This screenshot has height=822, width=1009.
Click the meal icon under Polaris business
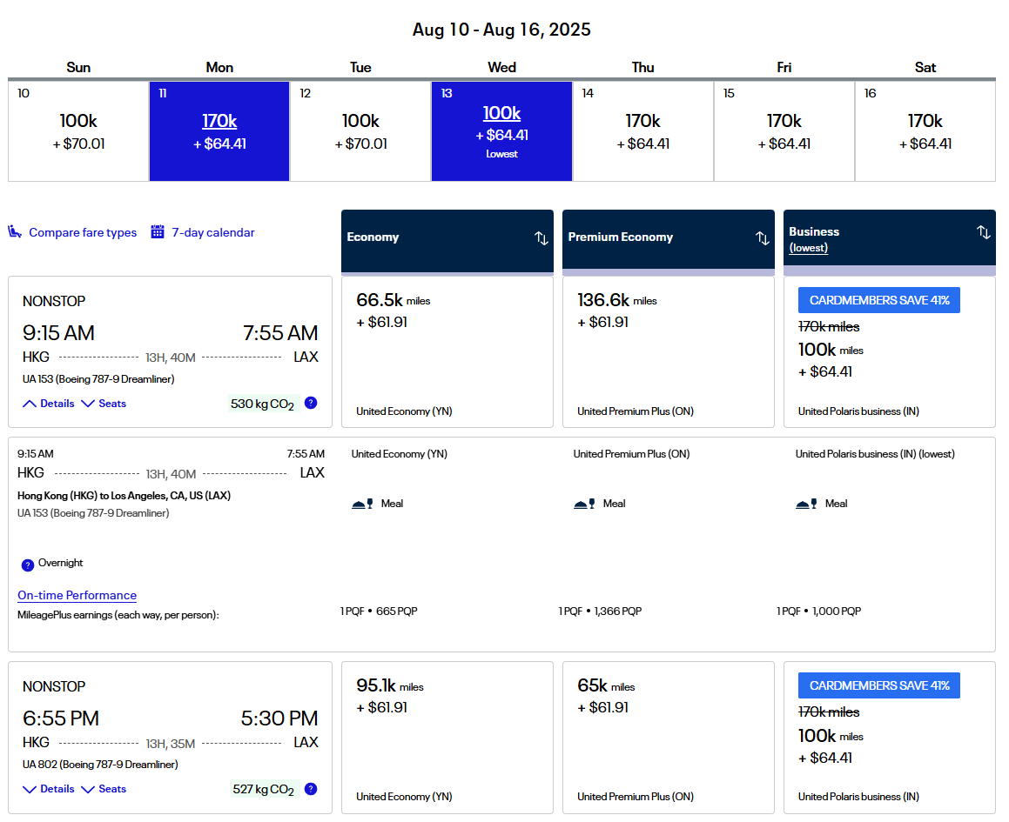806,504
